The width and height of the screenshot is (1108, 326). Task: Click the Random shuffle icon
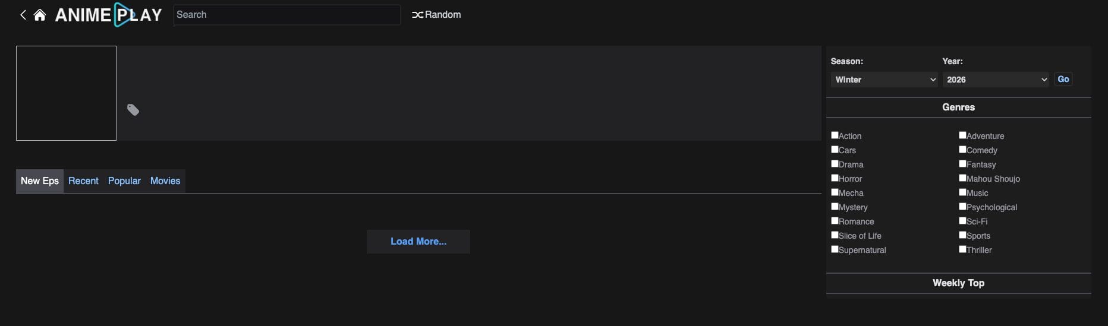coord(417,15)
